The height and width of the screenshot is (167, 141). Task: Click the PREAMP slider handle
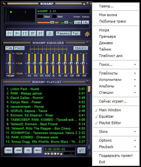[x=10, y=63]
